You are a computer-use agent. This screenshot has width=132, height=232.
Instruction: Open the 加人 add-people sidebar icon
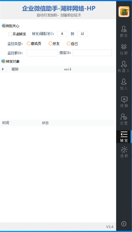(124, 84)
